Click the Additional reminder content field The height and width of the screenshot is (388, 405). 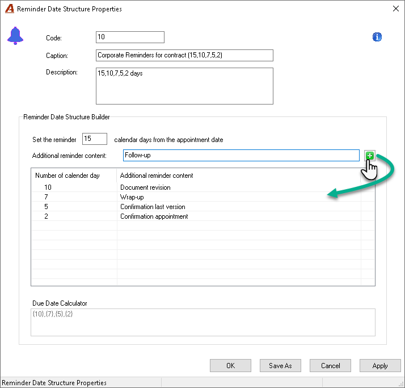tap(241, 155)
